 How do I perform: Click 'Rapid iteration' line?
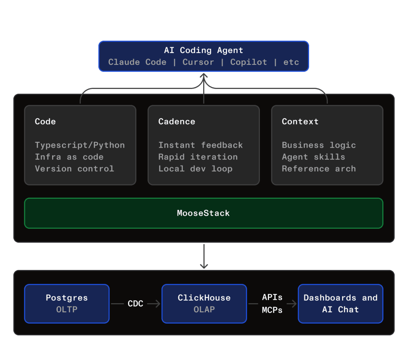tap(198, 157)
